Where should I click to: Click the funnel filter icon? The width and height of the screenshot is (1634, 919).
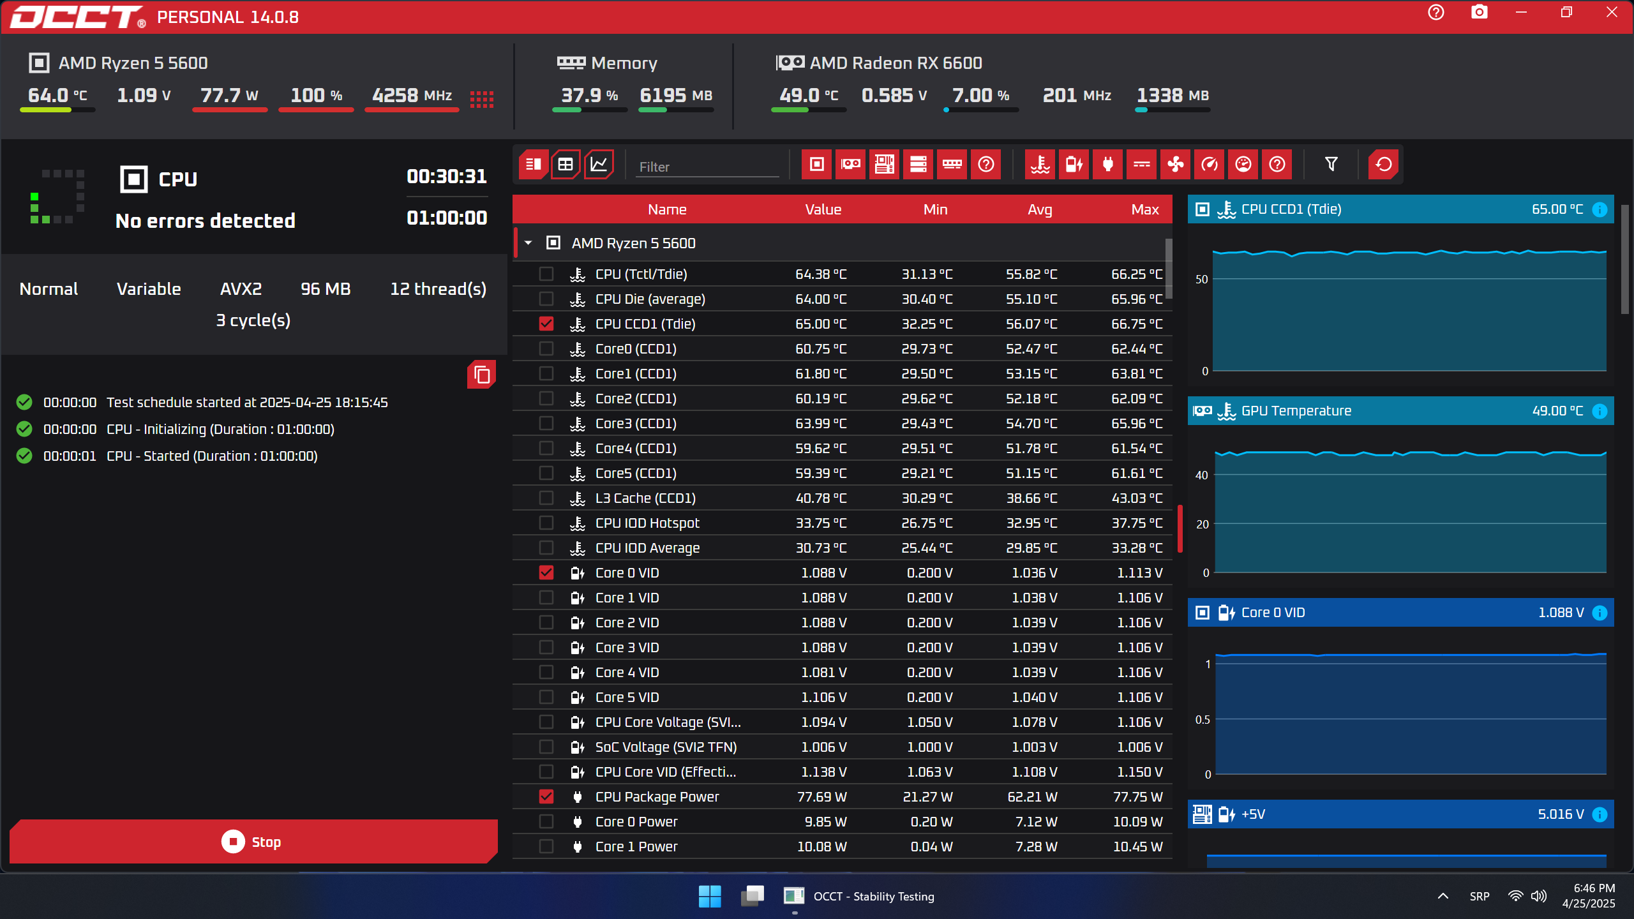click(1331, 165)
